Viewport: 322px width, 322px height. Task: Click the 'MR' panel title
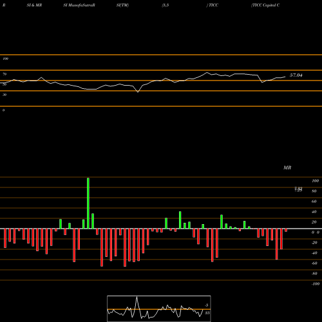click(287, 167)
